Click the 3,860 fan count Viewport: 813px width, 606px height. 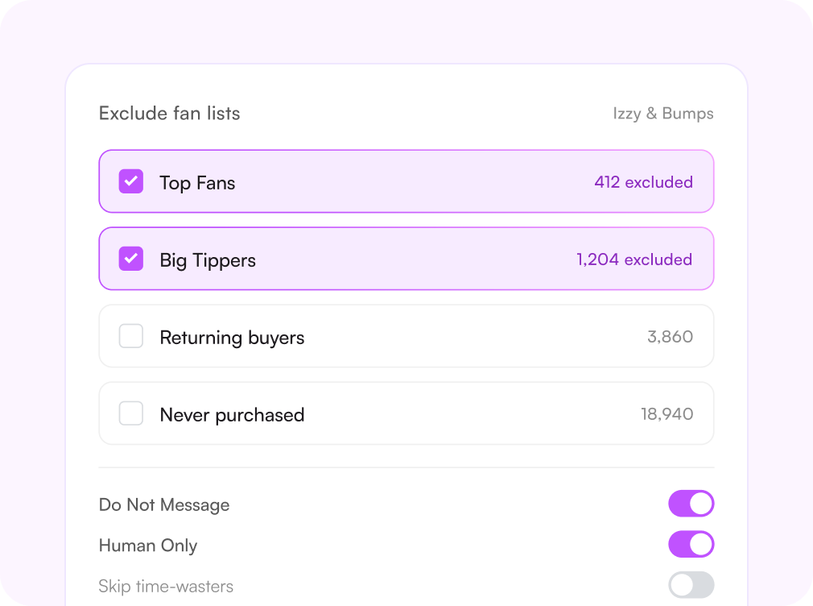point(670,337)
